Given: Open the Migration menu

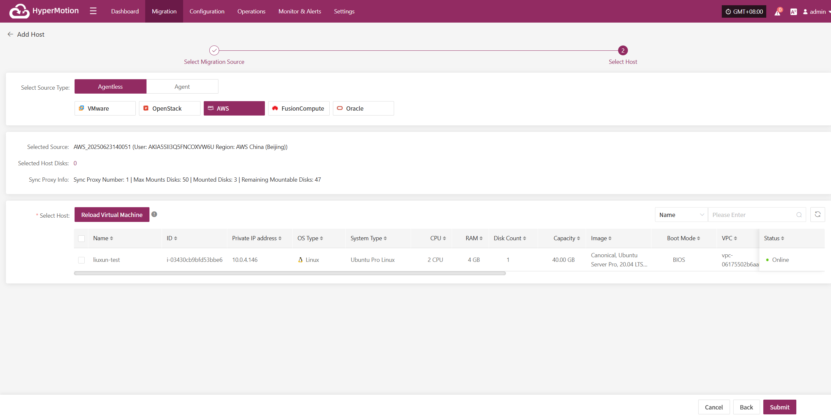Looking at the screenshot, I should (164, 11).
